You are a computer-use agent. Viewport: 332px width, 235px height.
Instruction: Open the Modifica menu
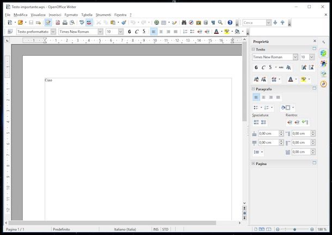tap(21, 15)
